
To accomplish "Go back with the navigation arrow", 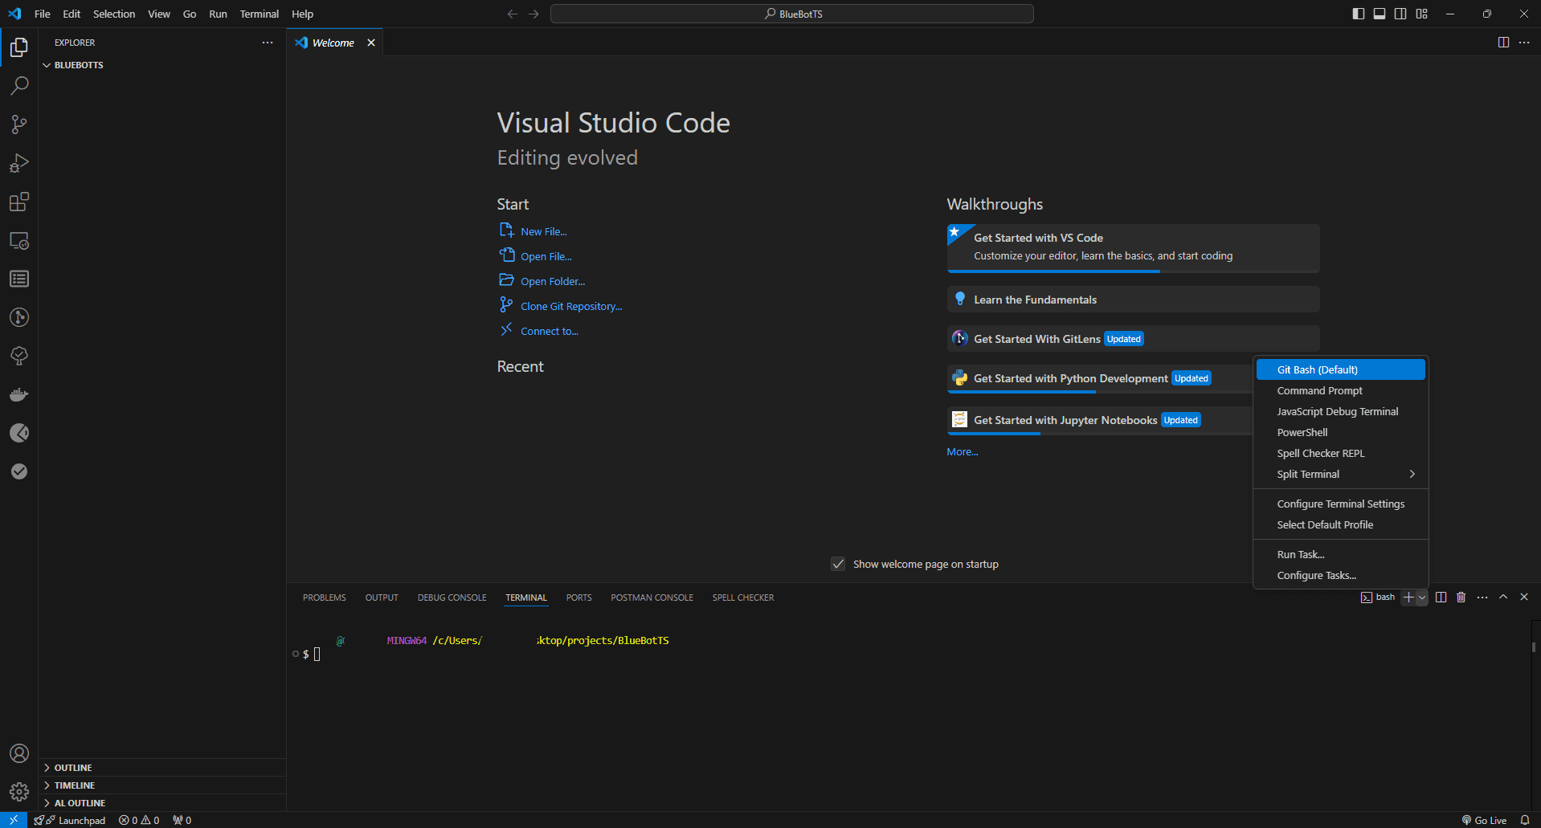I will (513, 14).
